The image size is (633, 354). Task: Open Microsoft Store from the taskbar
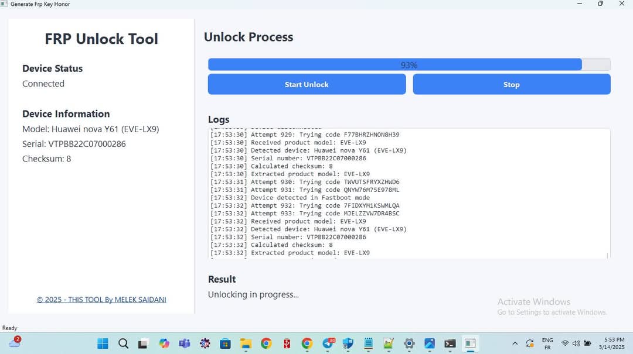click(x=225, y=343)
